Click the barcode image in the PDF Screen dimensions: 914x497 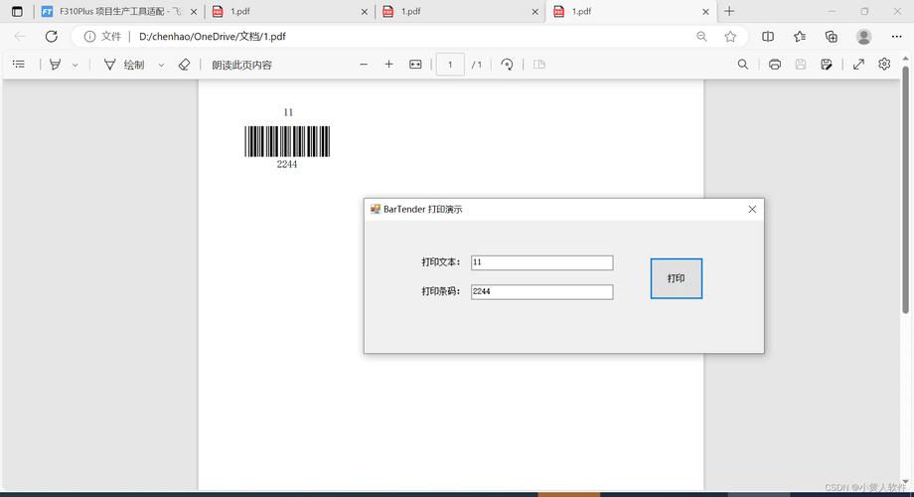[287, 141]
